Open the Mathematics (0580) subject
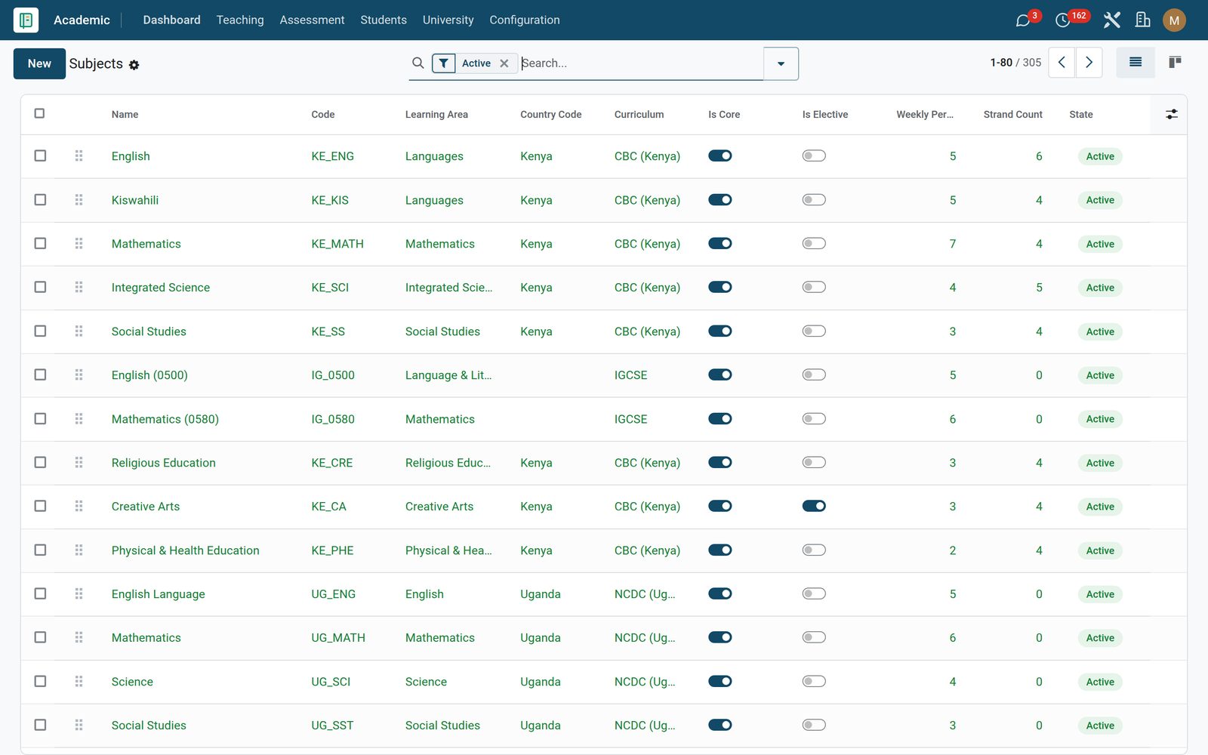The height and width of the screenshot is (755, 1208). tap(165, 419)
